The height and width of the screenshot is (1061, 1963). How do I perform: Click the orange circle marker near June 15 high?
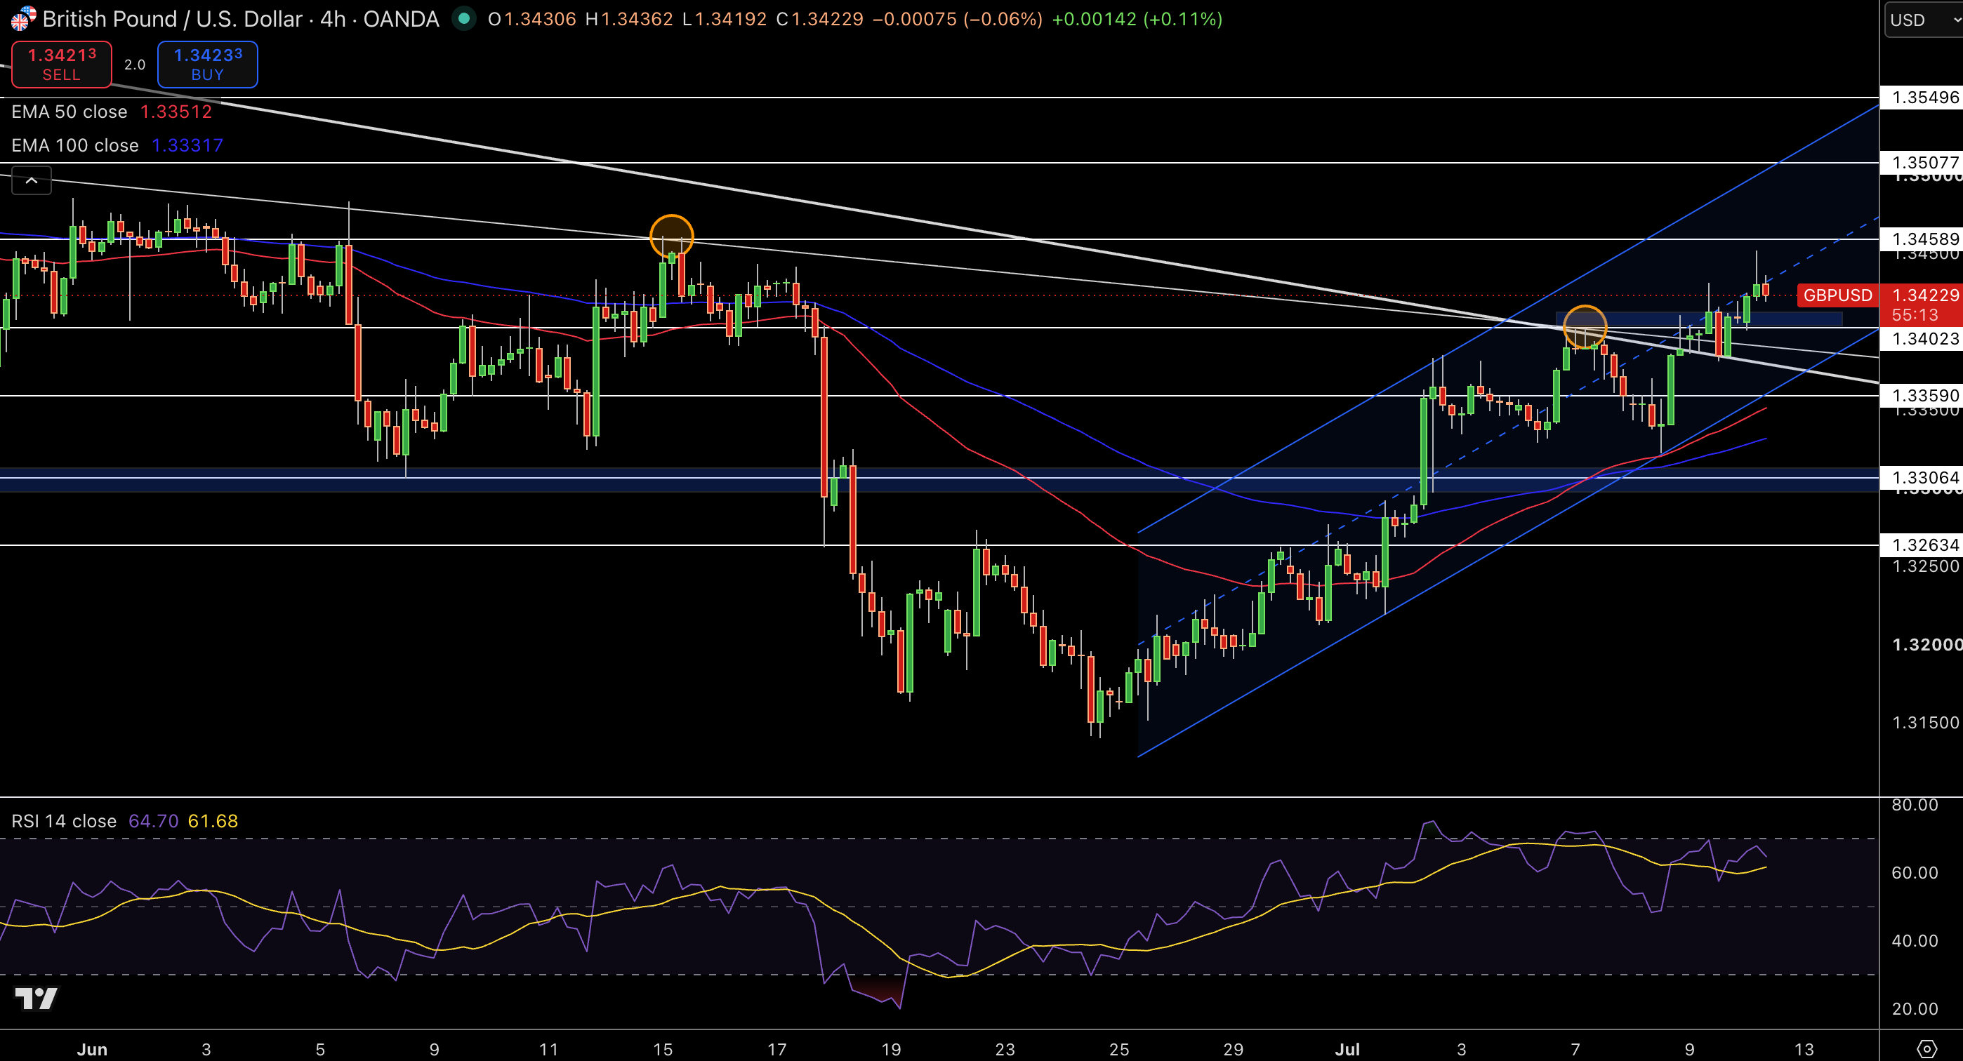[x=671, y=236]
